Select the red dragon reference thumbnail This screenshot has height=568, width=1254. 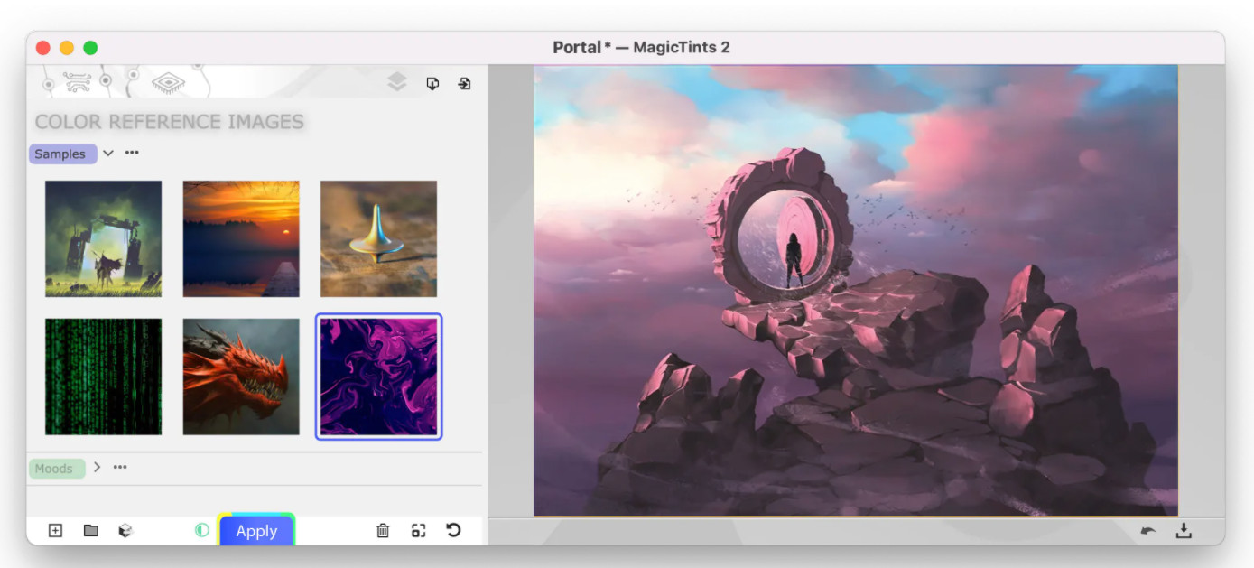tap(241, 377)
